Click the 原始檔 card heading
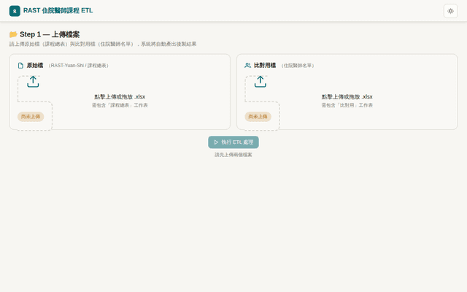 [35, 65]
